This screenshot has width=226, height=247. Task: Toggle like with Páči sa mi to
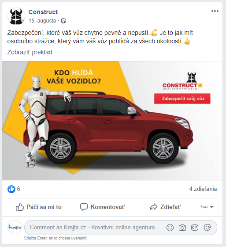[38, 207]
